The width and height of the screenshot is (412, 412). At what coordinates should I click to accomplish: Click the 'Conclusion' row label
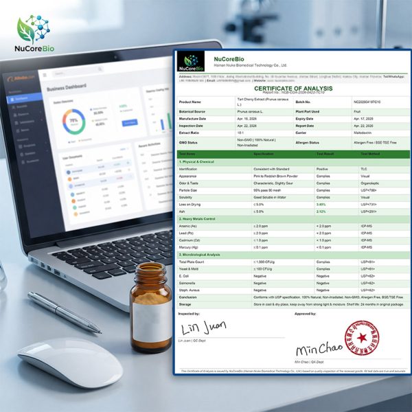187,297
